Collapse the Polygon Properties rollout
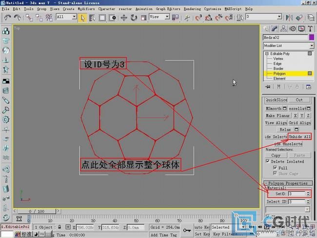 288,183
